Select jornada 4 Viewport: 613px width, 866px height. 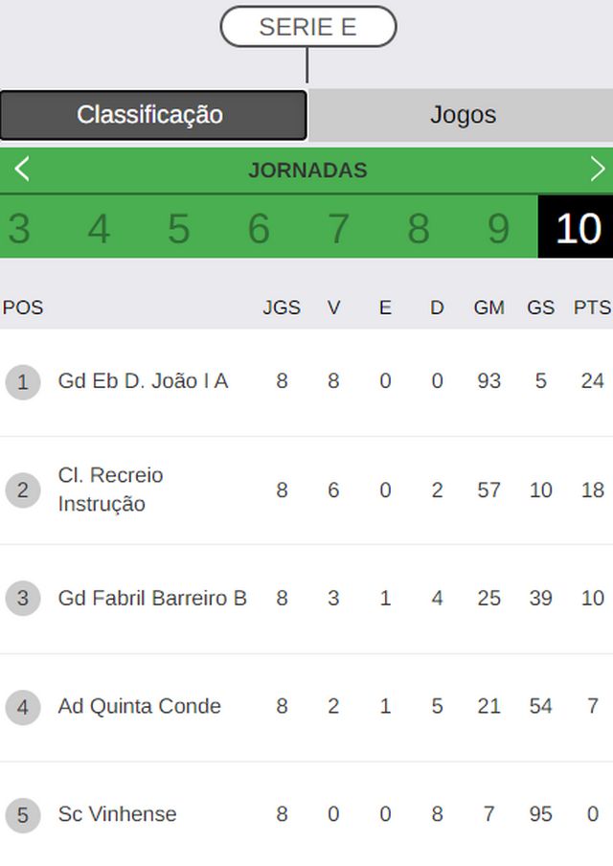coord(100,227)
